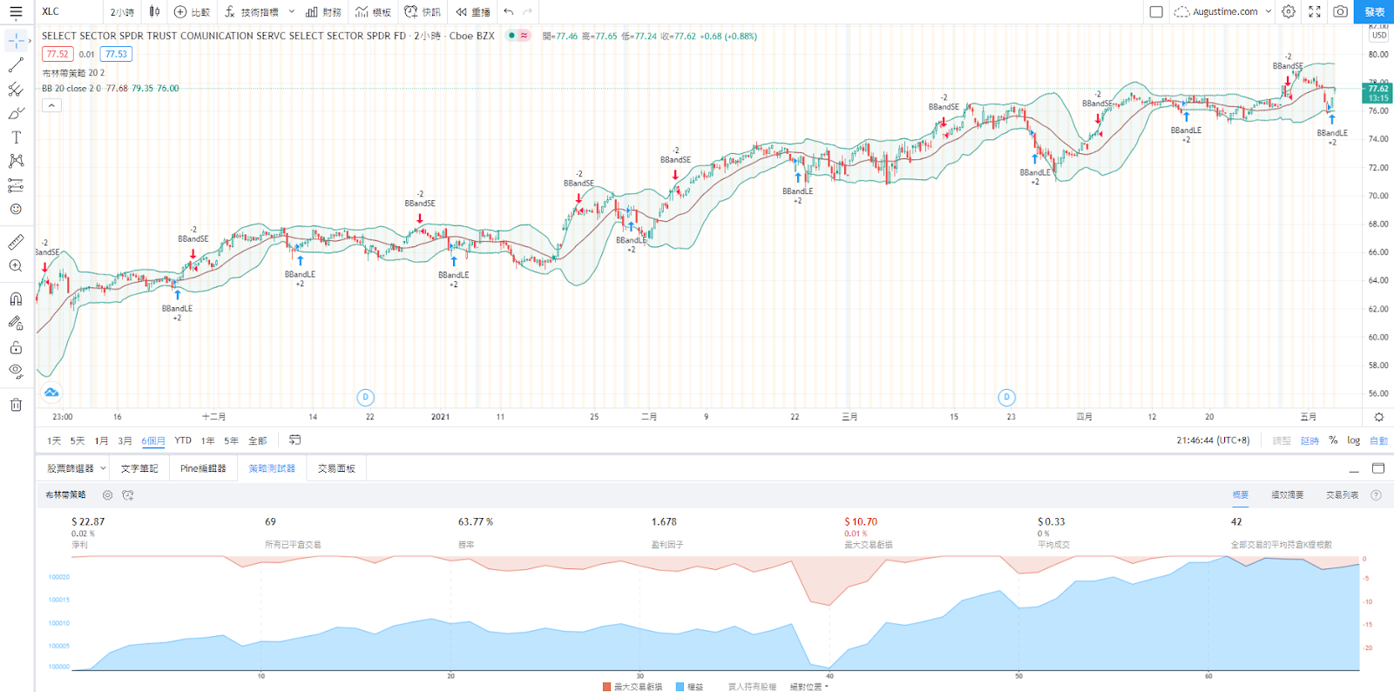This screenshot has height=692, width=1394.
Task: Select the 6個月 date range
Action: 153,440
